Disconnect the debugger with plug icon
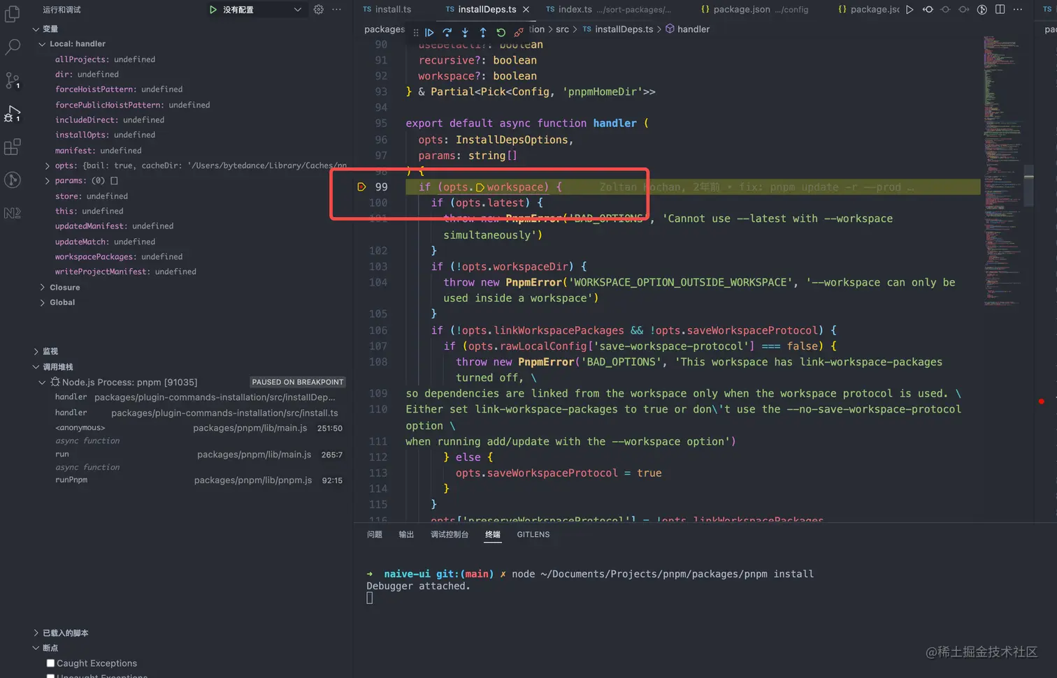This screenshot has width=1057, height=678. coord(519,32)
